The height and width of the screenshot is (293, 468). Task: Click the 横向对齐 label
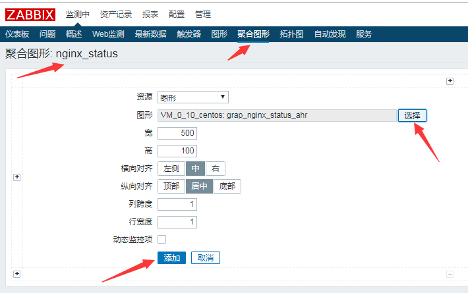[x=136, y=169]
